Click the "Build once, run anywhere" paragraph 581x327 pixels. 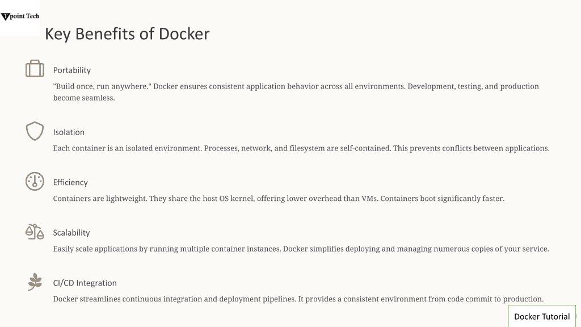296,92
